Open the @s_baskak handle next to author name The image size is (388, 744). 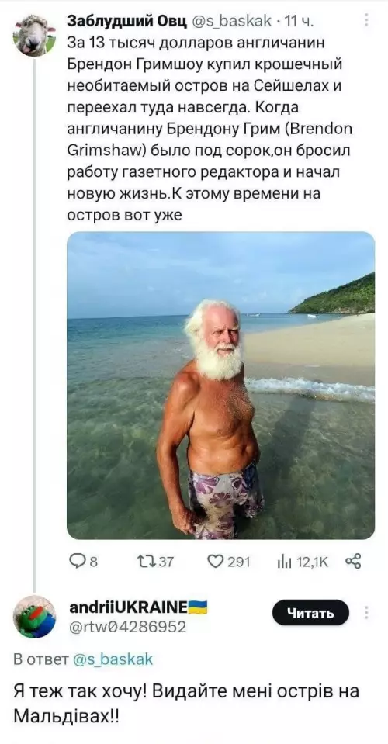tap(231, 20)
